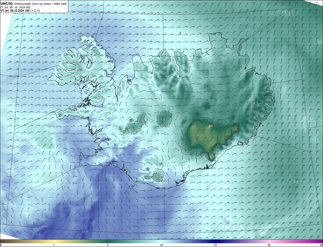Click the color scale tick label 10
The width and height of the screenshot is (323, 247).
coord(161,245)
